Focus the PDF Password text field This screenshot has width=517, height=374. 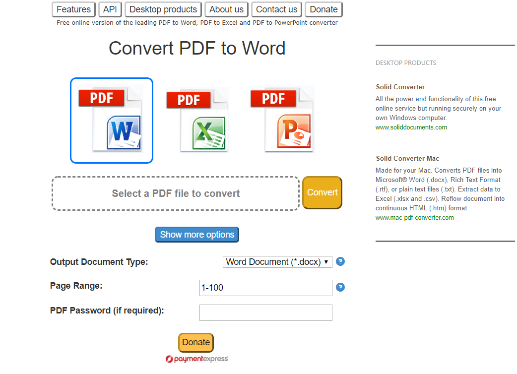pos(265,312)
